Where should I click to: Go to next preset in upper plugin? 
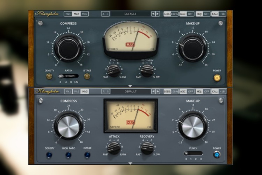click(158, 14)
